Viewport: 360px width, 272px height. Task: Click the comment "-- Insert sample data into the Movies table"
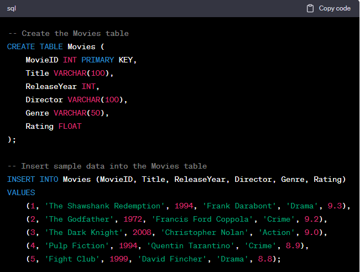coord(107,166)
